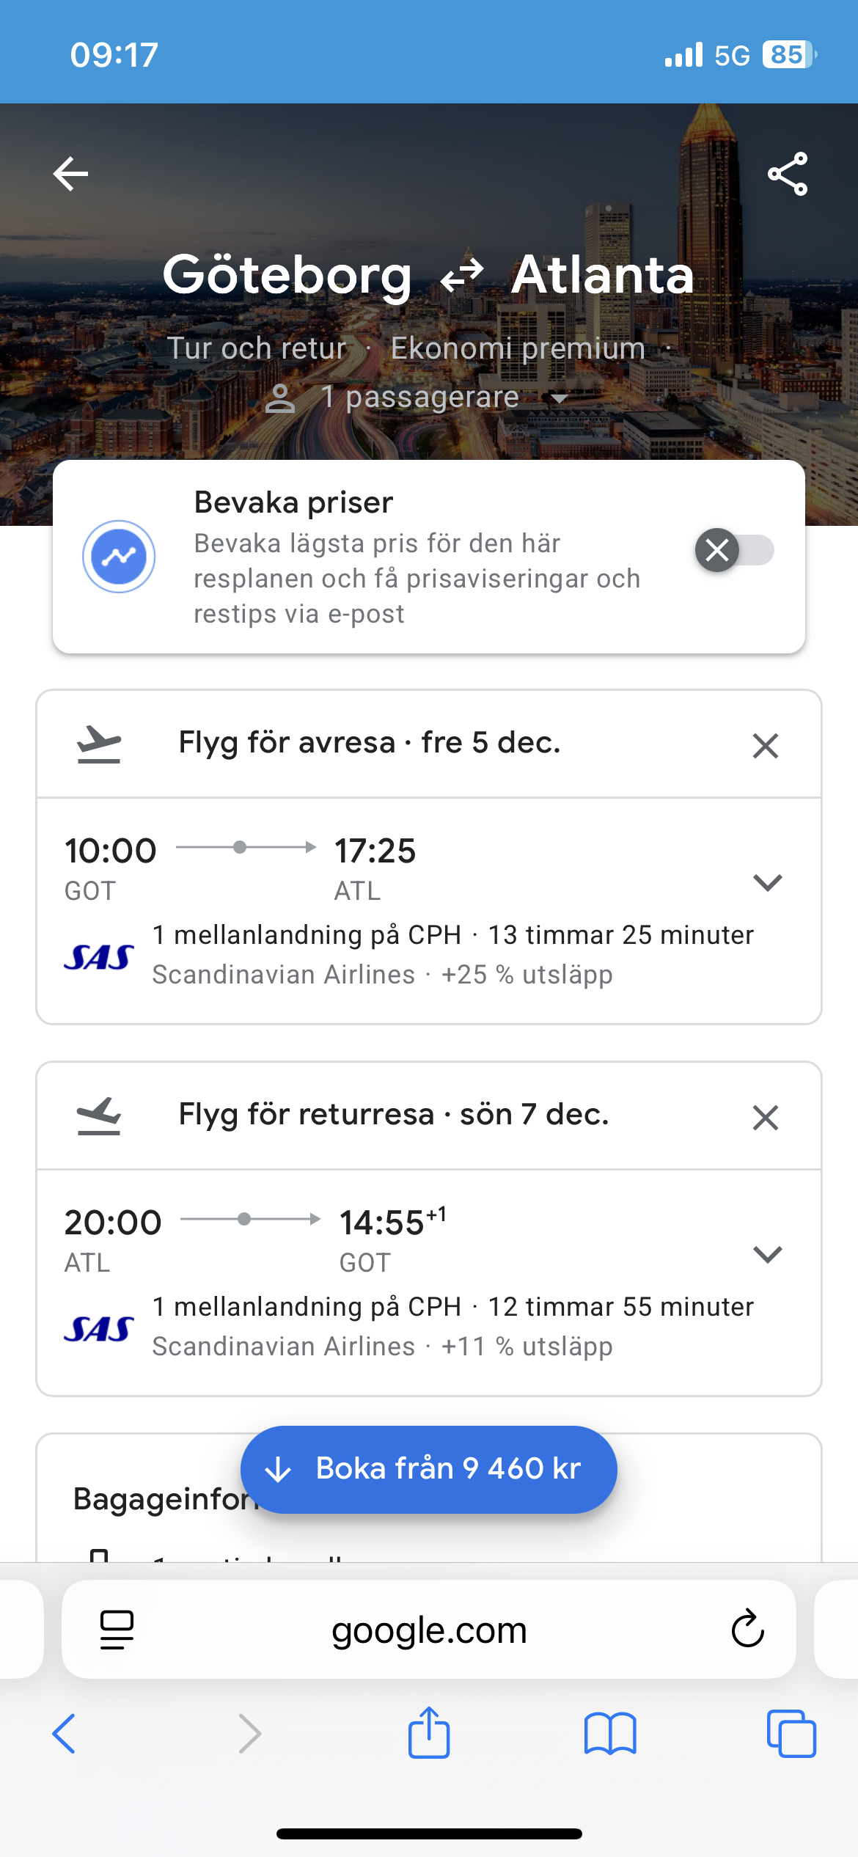Remove the return flight on sön 7 dec.
Viewport: 858px width, 1857px height.
click(x=765, y=1118)
